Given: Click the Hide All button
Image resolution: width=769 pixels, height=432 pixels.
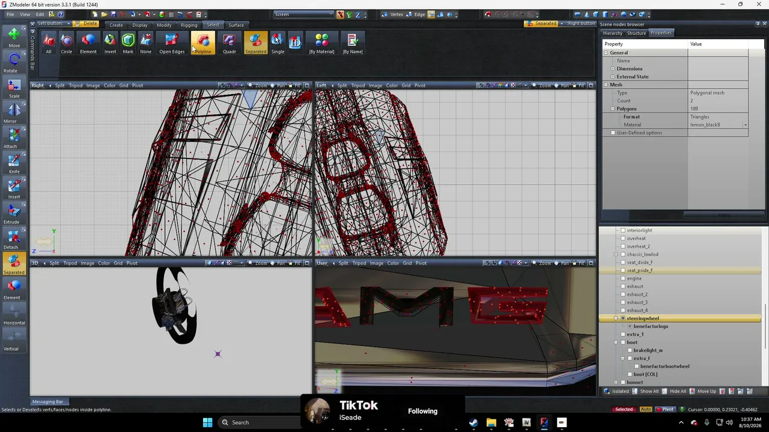Looking at the screenshot, I should click(675, 391).
